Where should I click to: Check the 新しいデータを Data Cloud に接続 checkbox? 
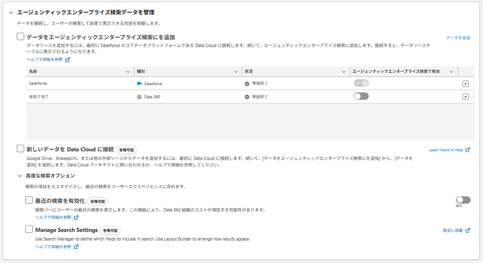pos(20,149)
